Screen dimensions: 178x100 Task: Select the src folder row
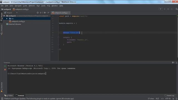(27, 19)
